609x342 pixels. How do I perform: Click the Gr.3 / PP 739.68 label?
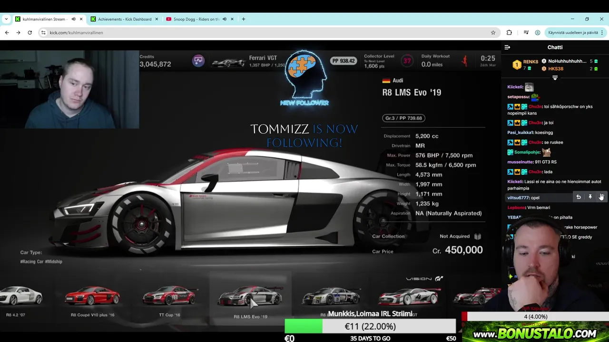(x=404, y=118)
